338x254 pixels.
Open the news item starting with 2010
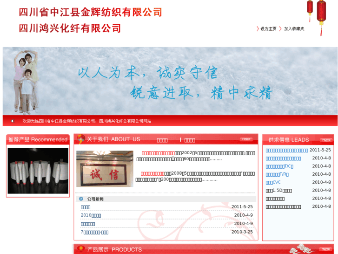tap(91, 215)
